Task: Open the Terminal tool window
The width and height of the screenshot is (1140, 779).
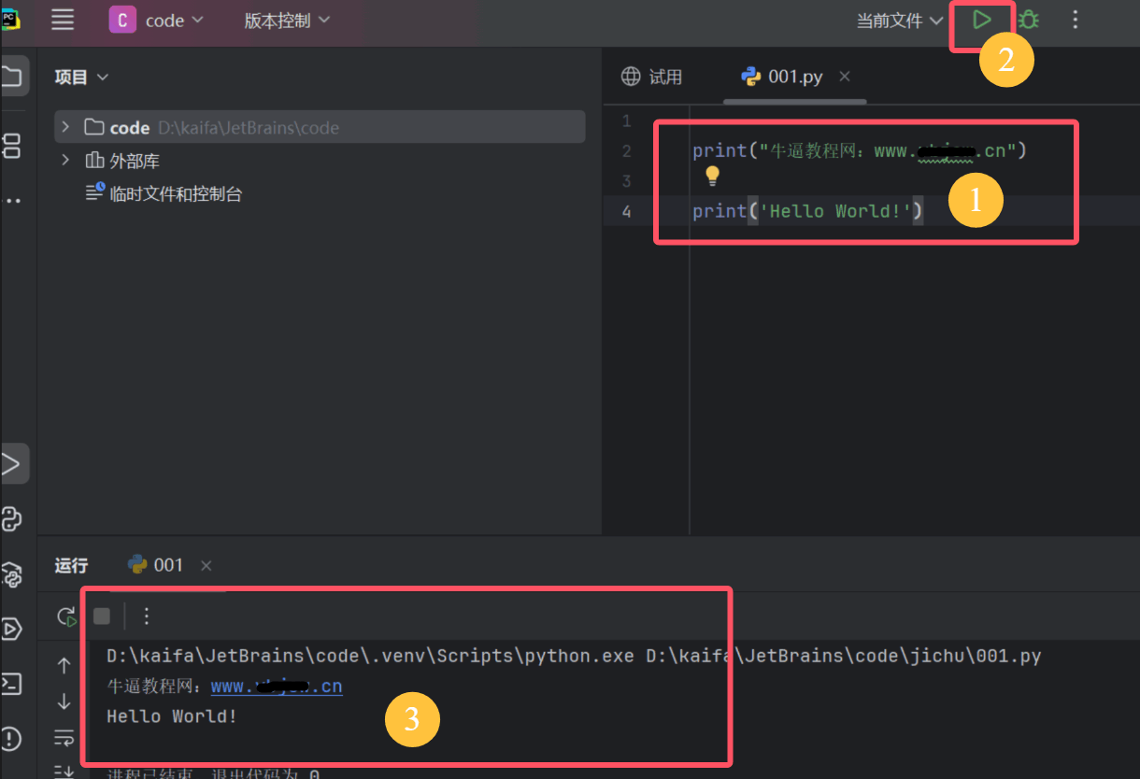Action: (12, 684)
